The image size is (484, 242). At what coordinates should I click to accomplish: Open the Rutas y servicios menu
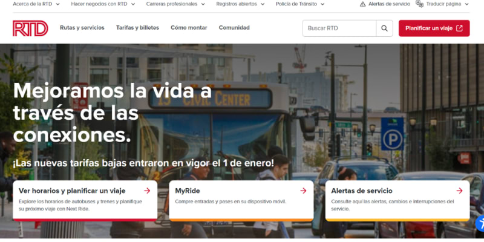click(82, 28)
